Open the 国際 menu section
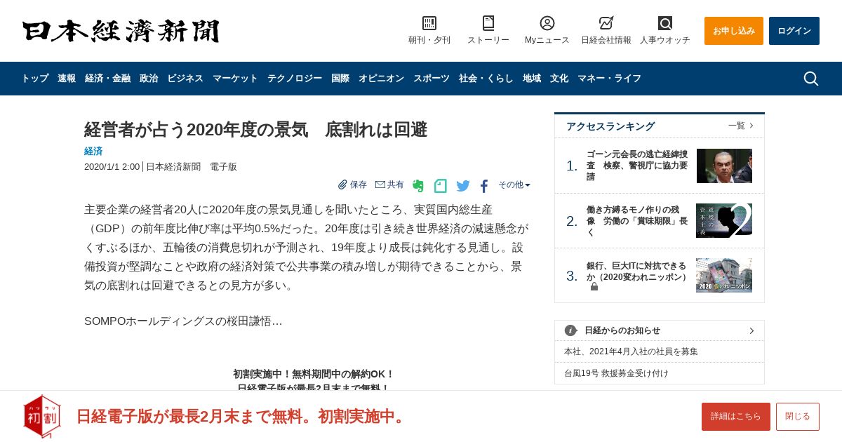 click(x=340, y=79)
